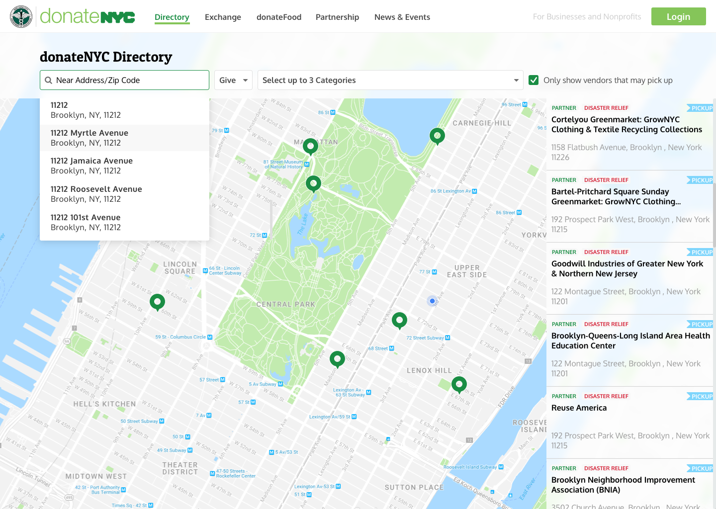Click the blue current location dot
The height and width of the screenshot is (509, 716).
pos(432,301)
